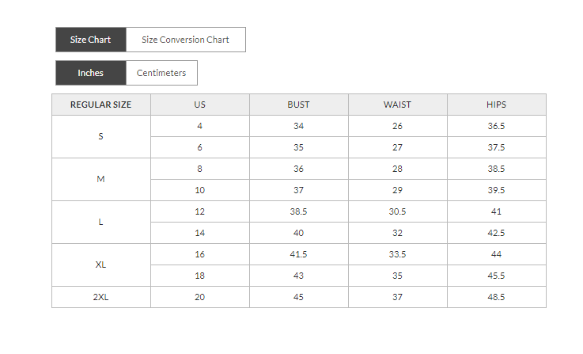Image resolution: width=583 pixels, height=354 pixels.
Task: Select the M size row label
Action: [100, 179]
